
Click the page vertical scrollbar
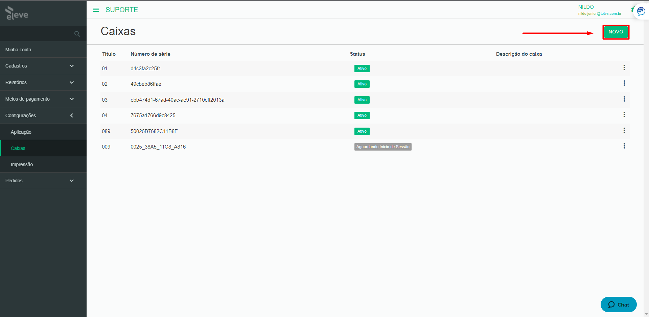[x=646, y=159]
